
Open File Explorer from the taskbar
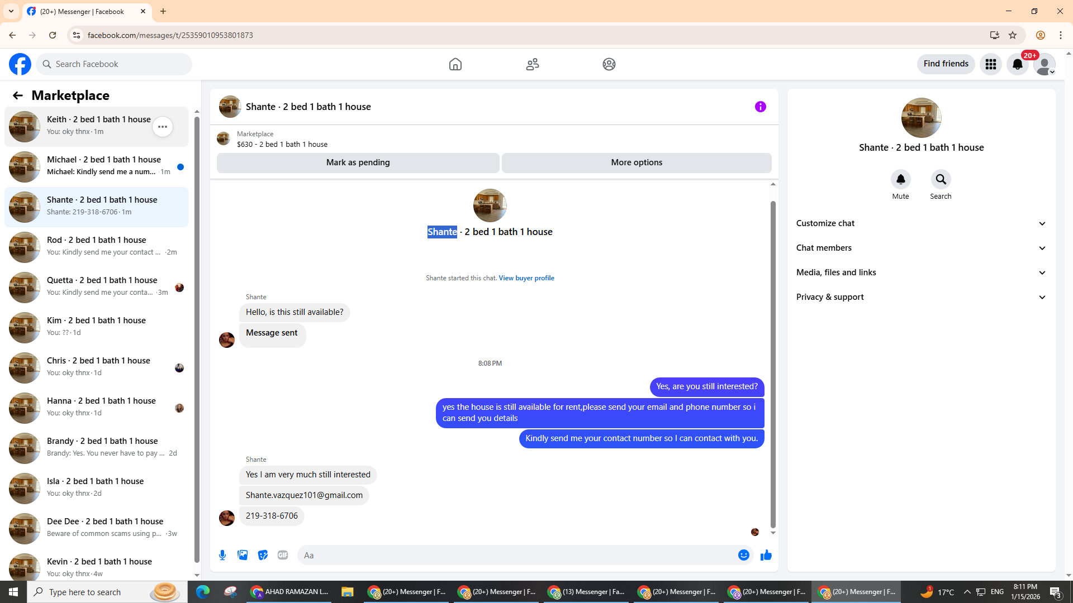tap(347, 592)
